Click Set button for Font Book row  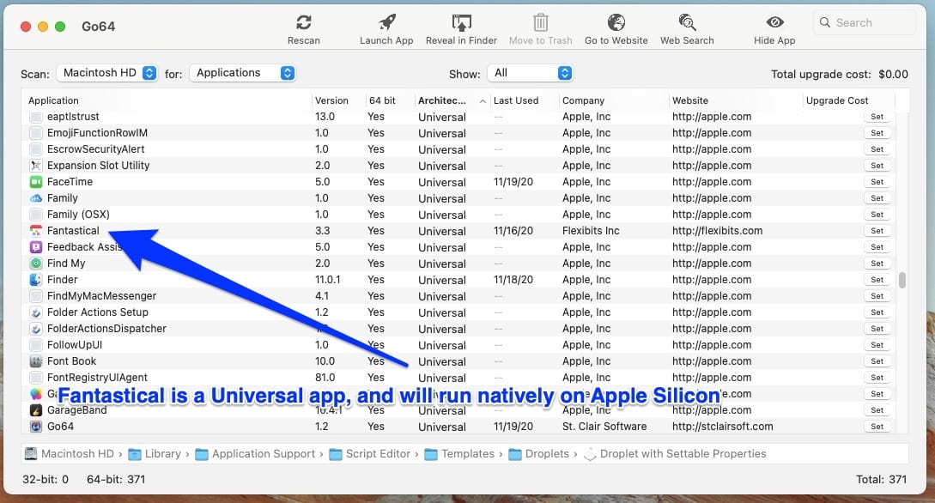[877, 361]
